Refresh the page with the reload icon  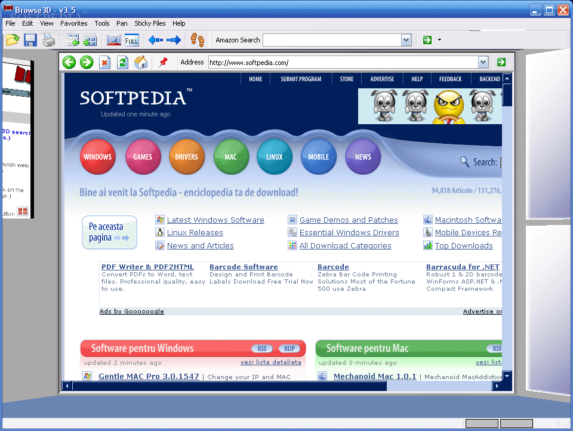[122, 63]
